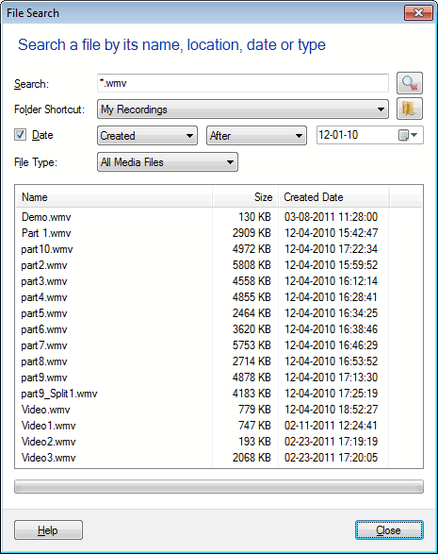The image size is (438, 554).
Task: Open the Created date type dropdown
Action: point(147,136)
